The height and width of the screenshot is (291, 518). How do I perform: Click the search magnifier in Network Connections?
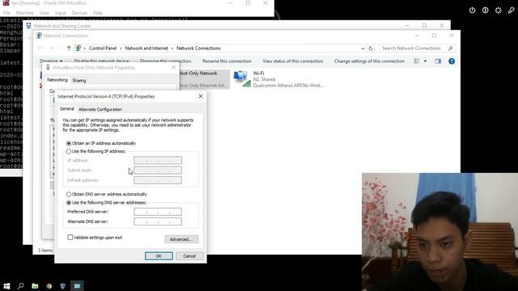click(x=451, y=48)
